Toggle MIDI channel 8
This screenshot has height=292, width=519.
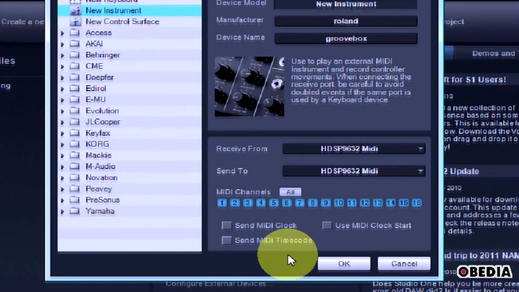[x=313, y=203]
